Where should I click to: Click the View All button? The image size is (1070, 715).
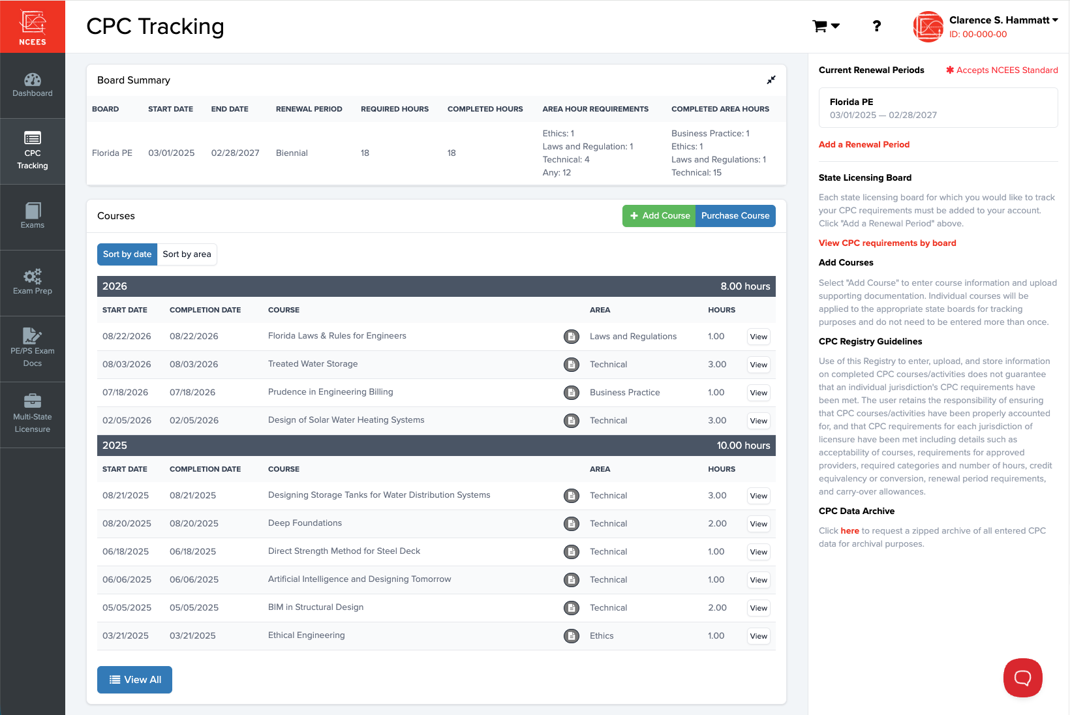pos(134,680)
